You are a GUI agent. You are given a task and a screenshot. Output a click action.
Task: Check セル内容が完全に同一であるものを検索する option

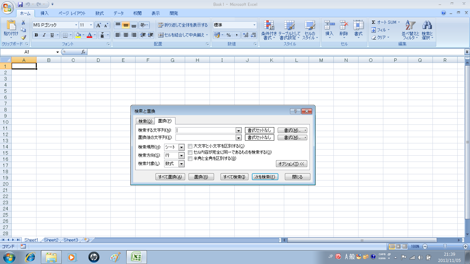(190, 152)
